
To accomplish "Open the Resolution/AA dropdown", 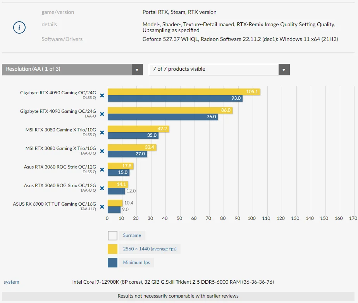I will (x=72, y=70).
